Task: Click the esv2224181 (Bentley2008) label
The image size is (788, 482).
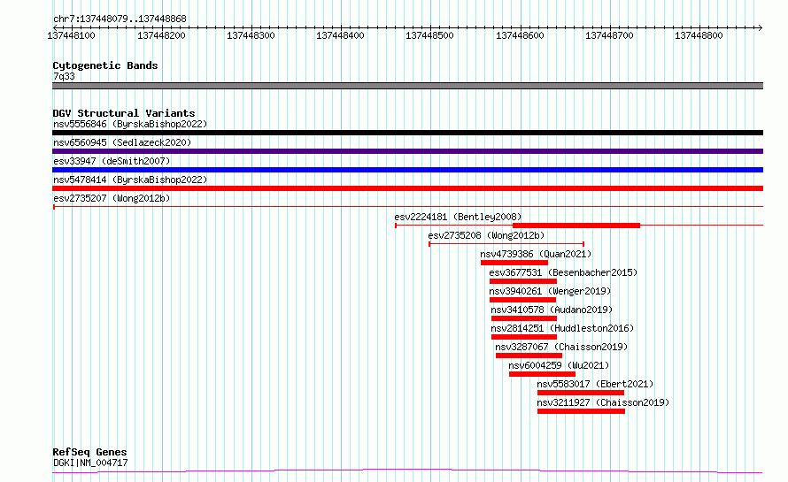Action: click(x=458, y=217)
